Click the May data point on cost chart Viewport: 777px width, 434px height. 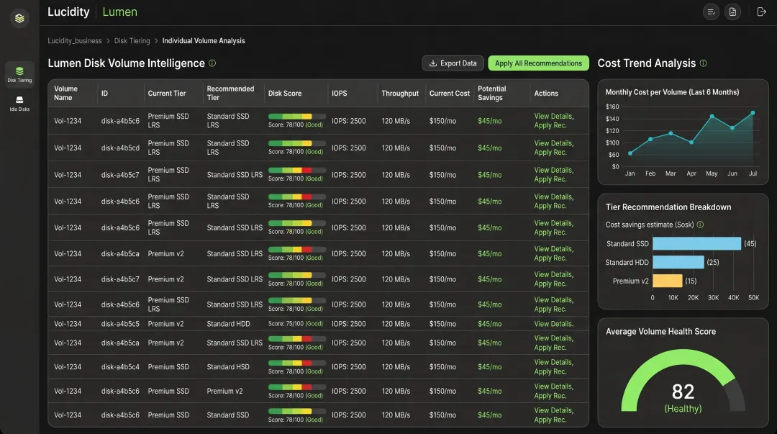[x=712, y=117]
